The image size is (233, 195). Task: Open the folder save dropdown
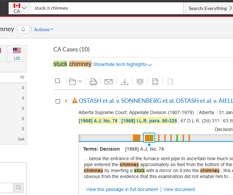[x=76, y=82]
